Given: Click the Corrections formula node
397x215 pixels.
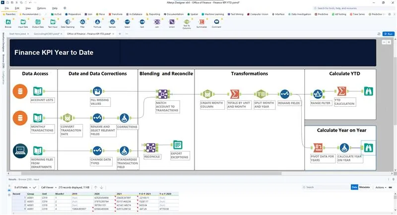Looking at the screenshot, I should [124, 118].
